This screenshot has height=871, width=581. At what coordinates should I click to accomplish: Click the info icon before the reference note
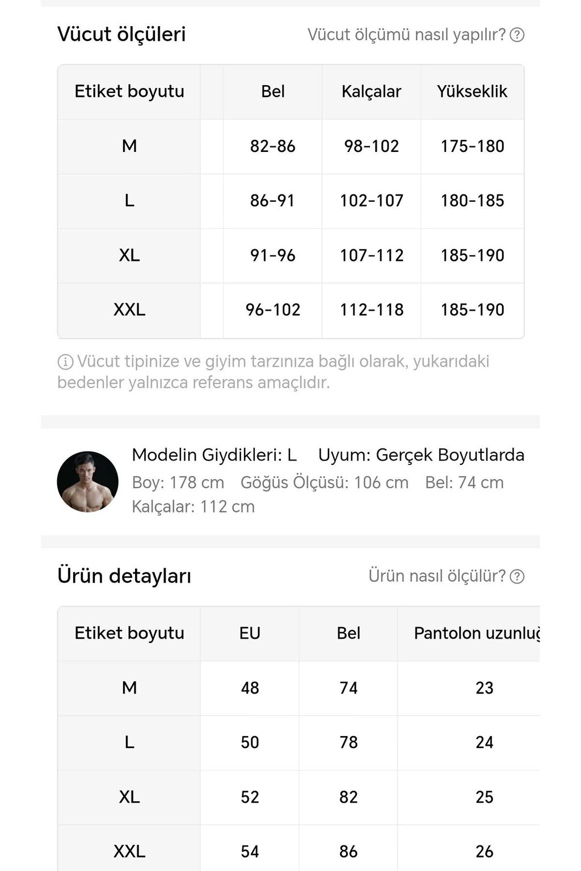67,362
